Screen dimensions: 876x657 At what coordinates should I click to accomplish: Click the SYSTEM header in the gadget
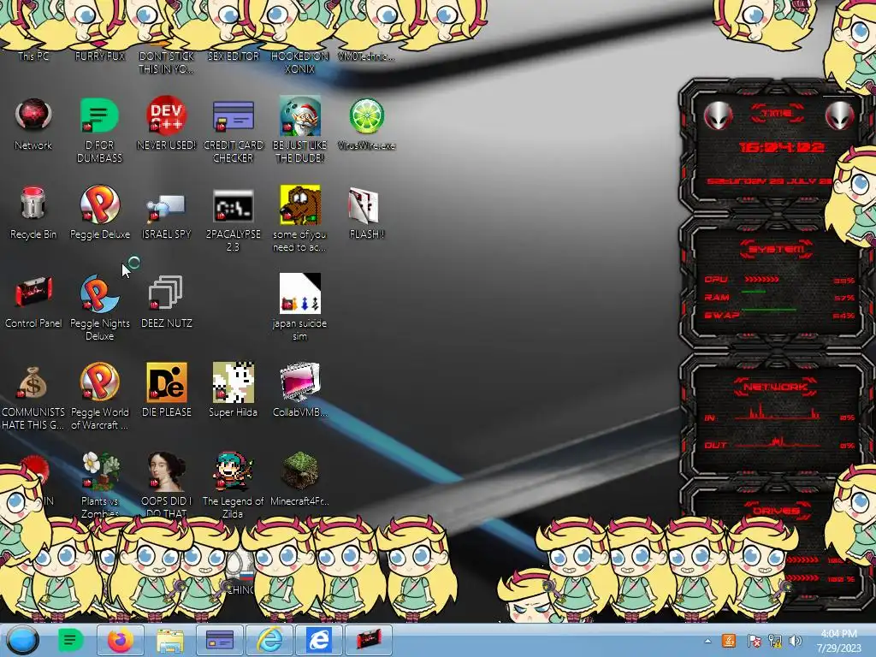(x=776, y=249)
